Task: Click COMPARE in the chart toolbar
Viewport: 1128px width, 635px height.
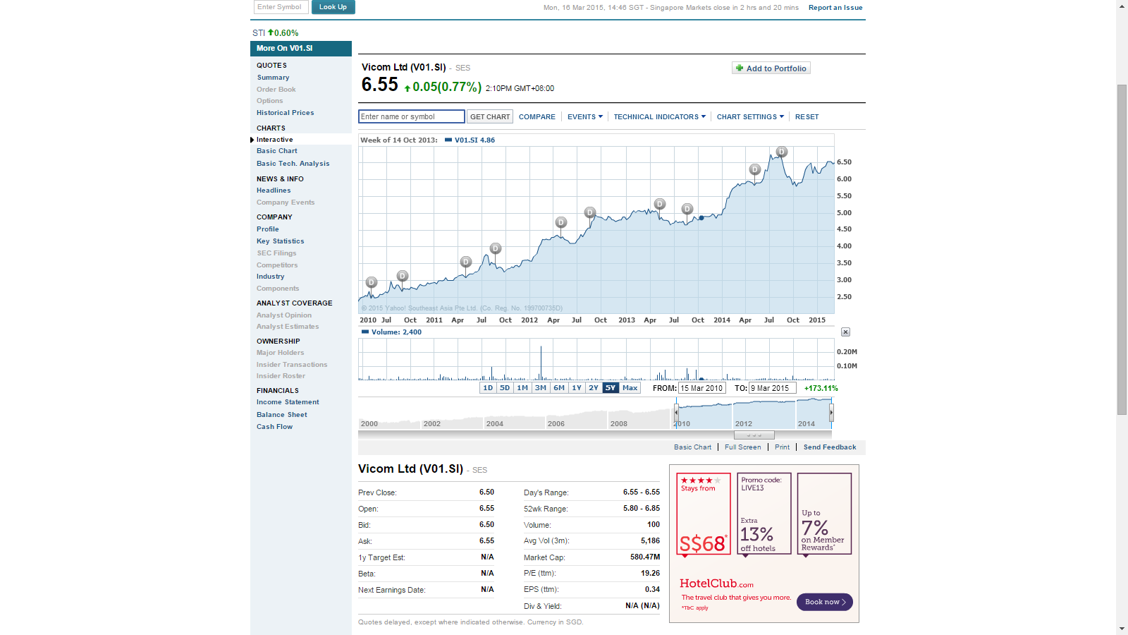Action: 537,117
